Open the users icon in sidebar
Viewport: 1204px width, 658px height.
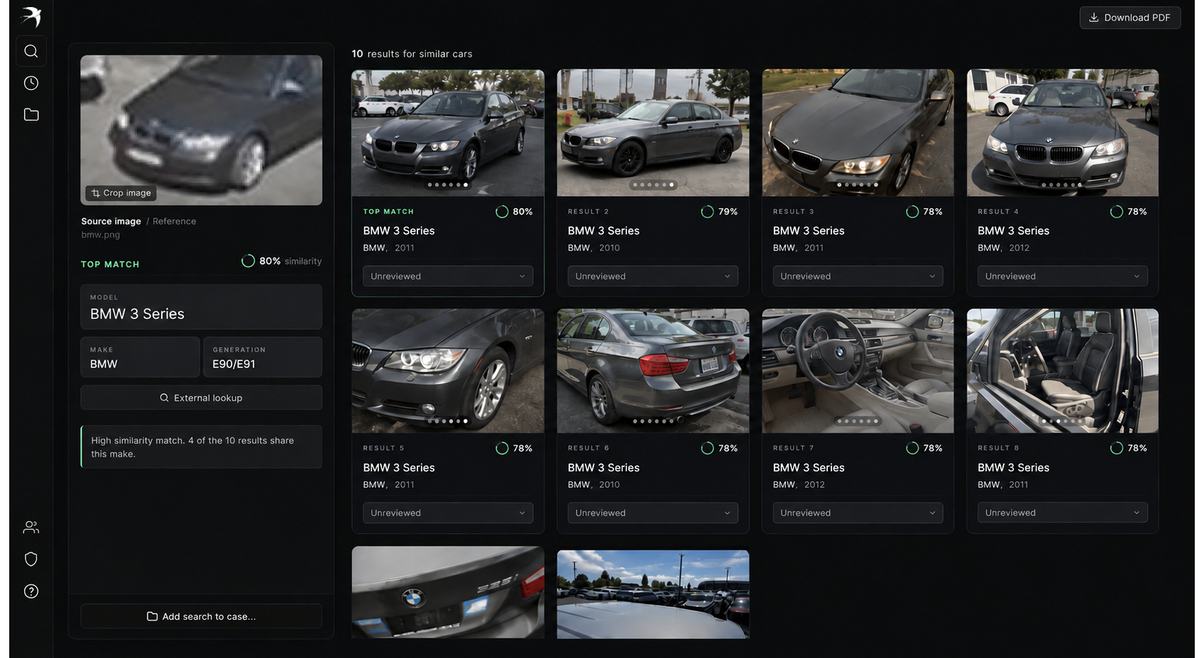31,527
